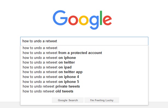Click the final red letter e in logo
Screen dimensions: 168x108
[107, 20]
